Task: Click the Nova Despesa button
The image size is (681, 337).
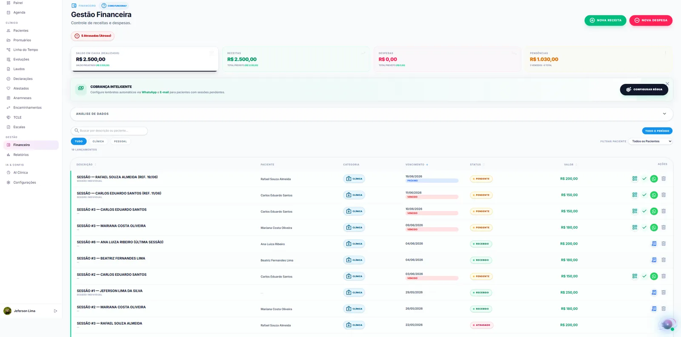Action: coord(651,20)
